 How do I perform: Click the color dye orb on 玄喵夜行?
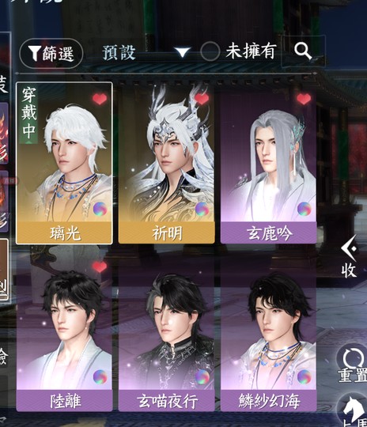[202, 377]
